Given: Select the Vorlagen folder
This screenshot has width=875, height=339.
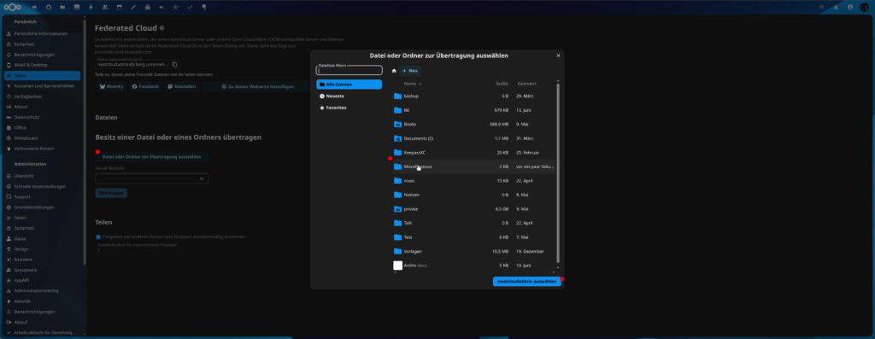Looking at the screenshot, I should [x=473, y=251].
